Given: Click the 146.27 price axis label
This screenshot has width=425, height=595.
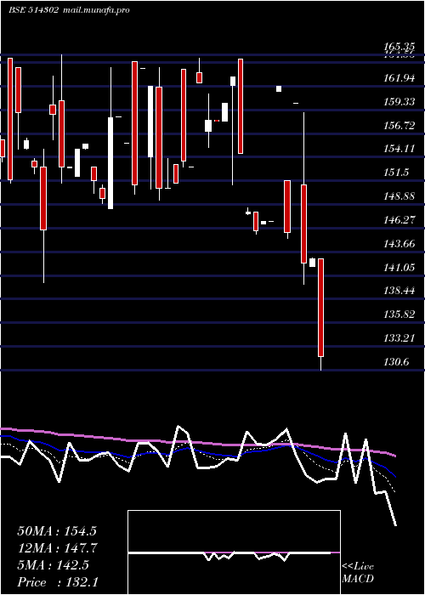Looking at the screenshot, I should tap(399, 220).
